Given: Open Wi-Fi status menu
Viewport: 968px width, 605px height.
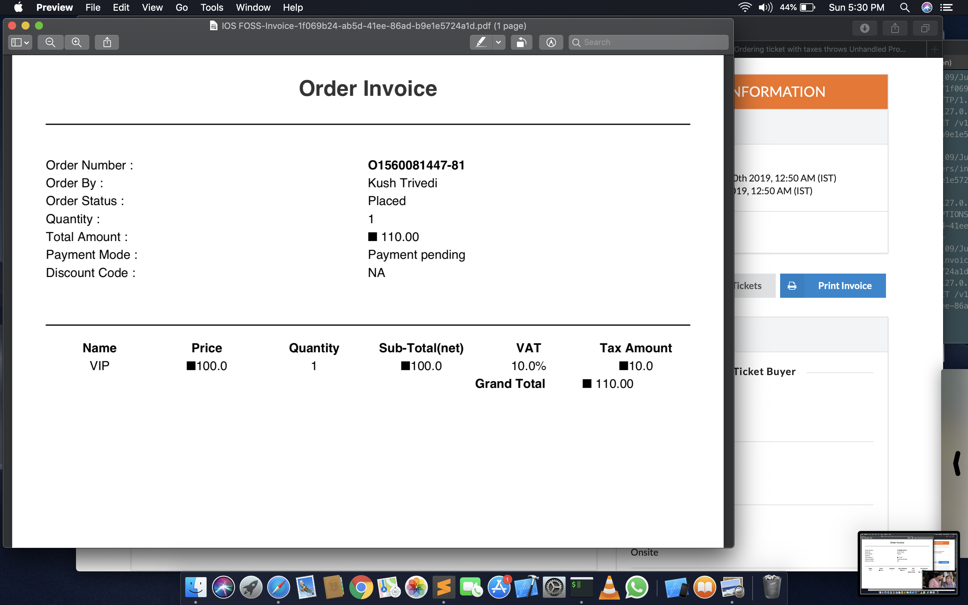Looking at the screenshot, I should (744, 8).
